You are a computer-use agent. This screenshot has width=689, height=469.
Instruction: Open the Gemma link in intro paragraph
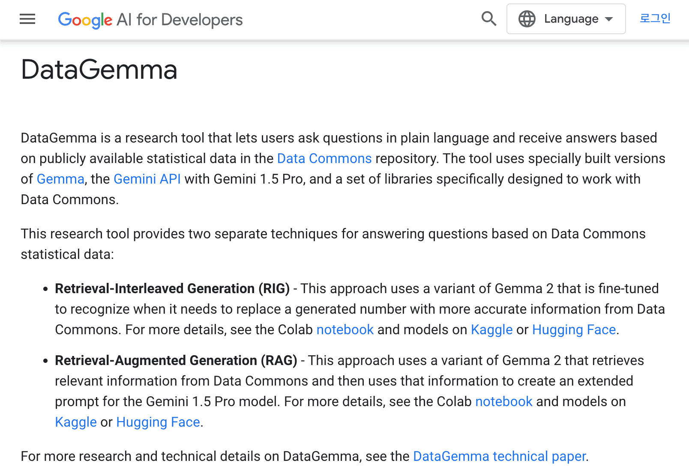60,179
